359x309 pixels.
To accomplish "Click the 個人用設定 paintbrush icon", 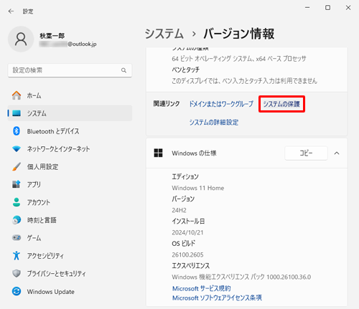I will pos(17,166).
